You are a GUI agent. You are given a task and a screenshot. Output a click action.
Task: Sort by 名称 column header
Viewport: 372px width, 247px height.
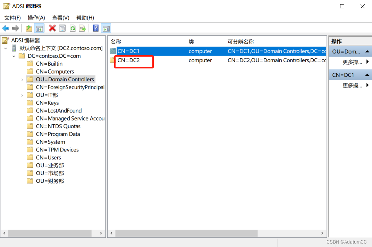click(x=147, y=42)
